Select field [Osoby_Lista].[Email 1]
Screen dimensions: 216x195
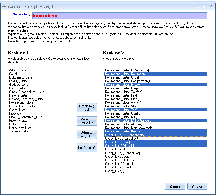coord(155,167)
